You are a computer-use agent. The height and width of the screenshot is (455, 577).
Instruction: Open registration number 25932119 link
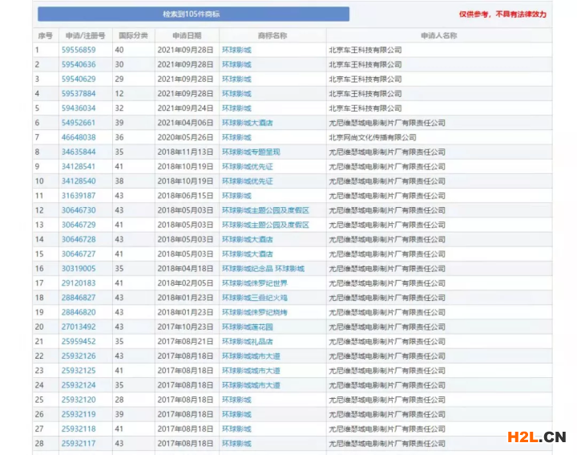pos(79,414)
